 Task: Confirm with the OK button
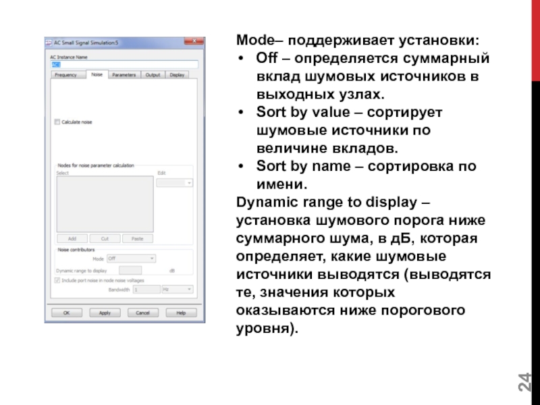[67, 313]
